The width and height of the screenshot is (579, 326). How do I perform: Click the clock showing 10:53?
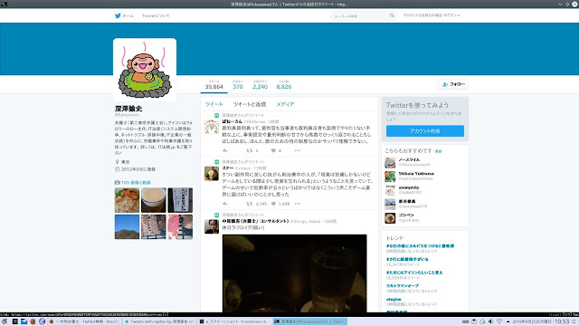point(562,321)
